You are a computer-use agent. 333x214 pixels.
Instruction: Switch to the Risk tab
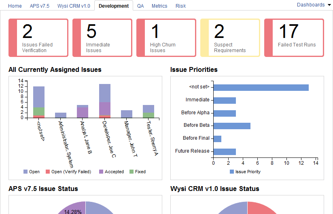point(181,6)
